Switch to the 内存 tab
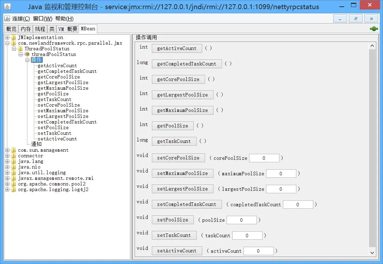Viewport: 383px width, 264px height. (x=25, y=29)
